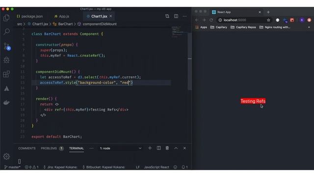Select the TERMINAL panel tab
Screen dimensions: 314x177
tap(77, 148)
